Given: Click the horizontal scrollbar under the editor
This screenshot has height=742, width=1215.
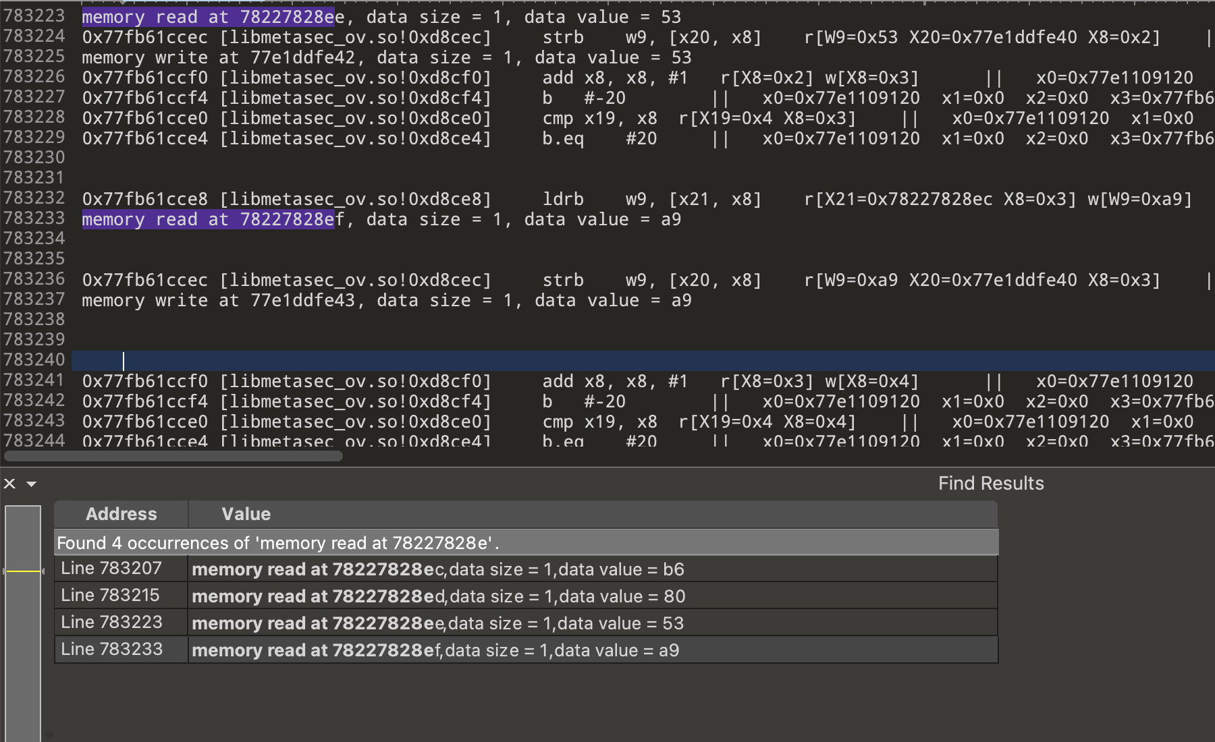Looking at the screenshot, I should (173, 456).
